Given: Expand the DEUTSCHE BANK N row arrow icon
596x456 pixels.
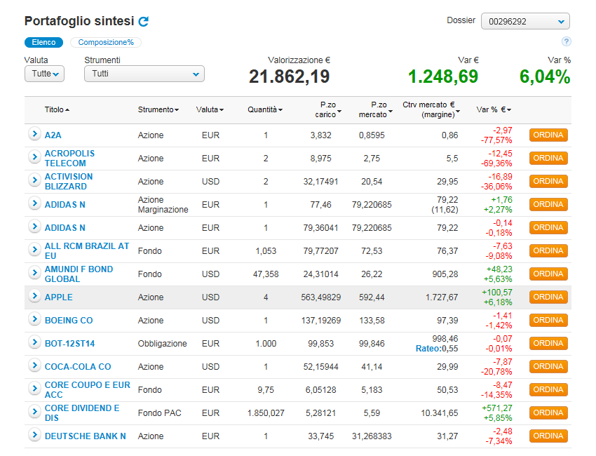Looking at the screenshot, I should [34, 435].
